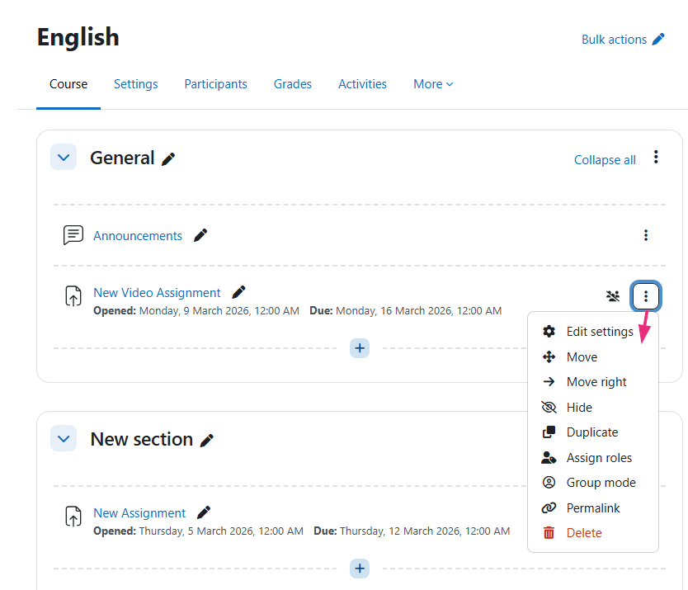Image resolution: width=688 pixels, height=590 pixels.
Task: Click the New section title text
Action: (141, 440)
